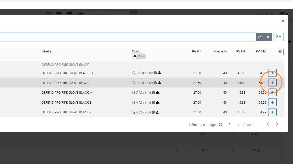Open hierarchy icon for GLOVE BLACK M stock
This screenshot has height=164, width=293.
click(158, 92)
